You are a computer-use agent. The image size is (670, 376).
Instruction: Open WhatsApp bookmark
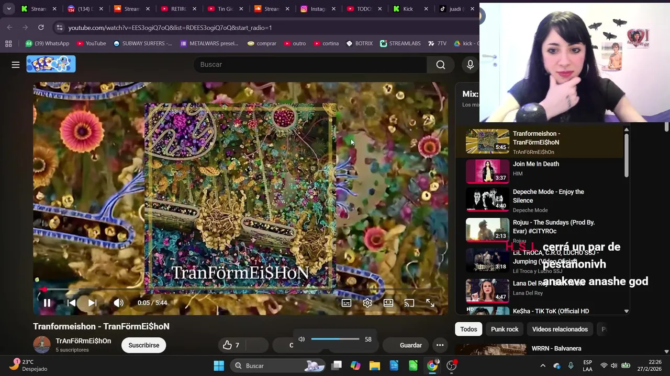[x=47, y=43]
